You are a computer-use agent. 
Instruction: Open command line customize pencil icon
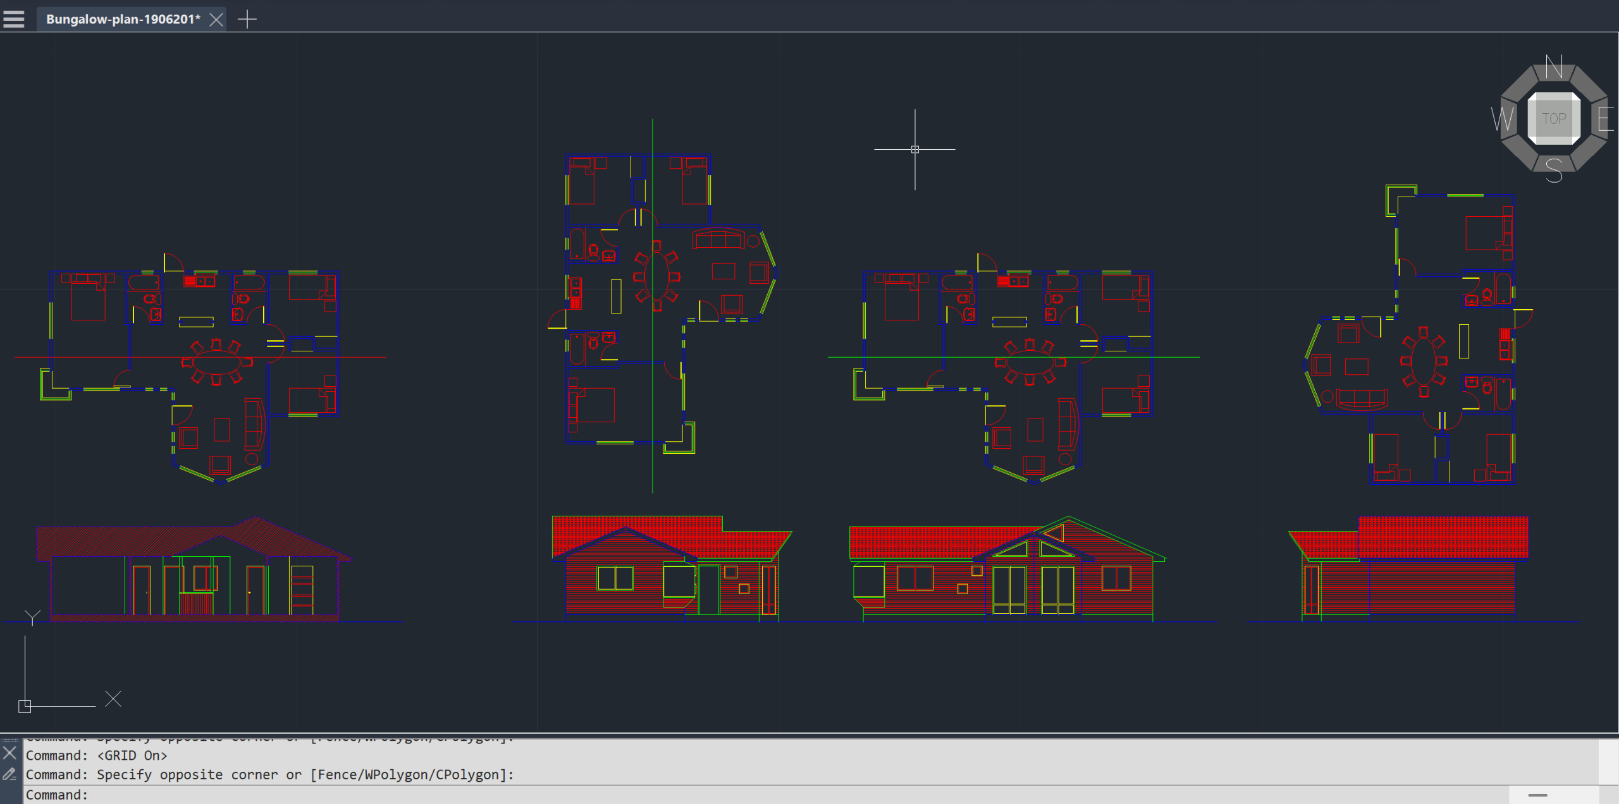9,774
